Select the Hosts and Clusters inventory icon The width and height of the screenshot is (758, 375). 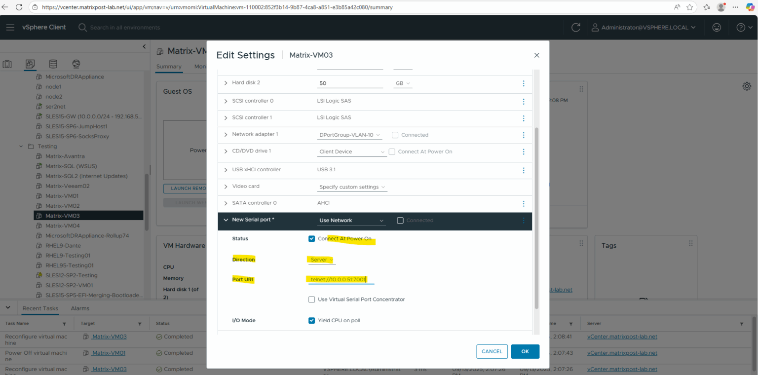coord(7,64)
